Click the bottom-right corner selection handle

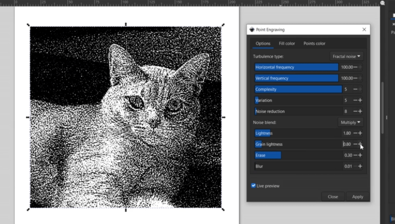(223, 210)
